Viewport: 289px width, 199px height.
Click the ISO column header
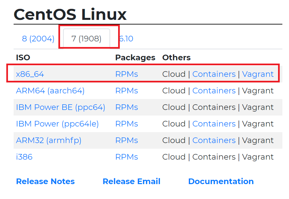(23, 58)
